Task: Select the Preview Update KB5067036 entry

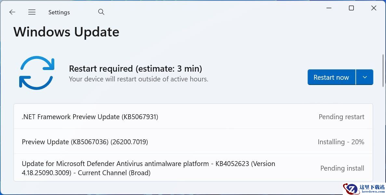Action: [85, 142]
